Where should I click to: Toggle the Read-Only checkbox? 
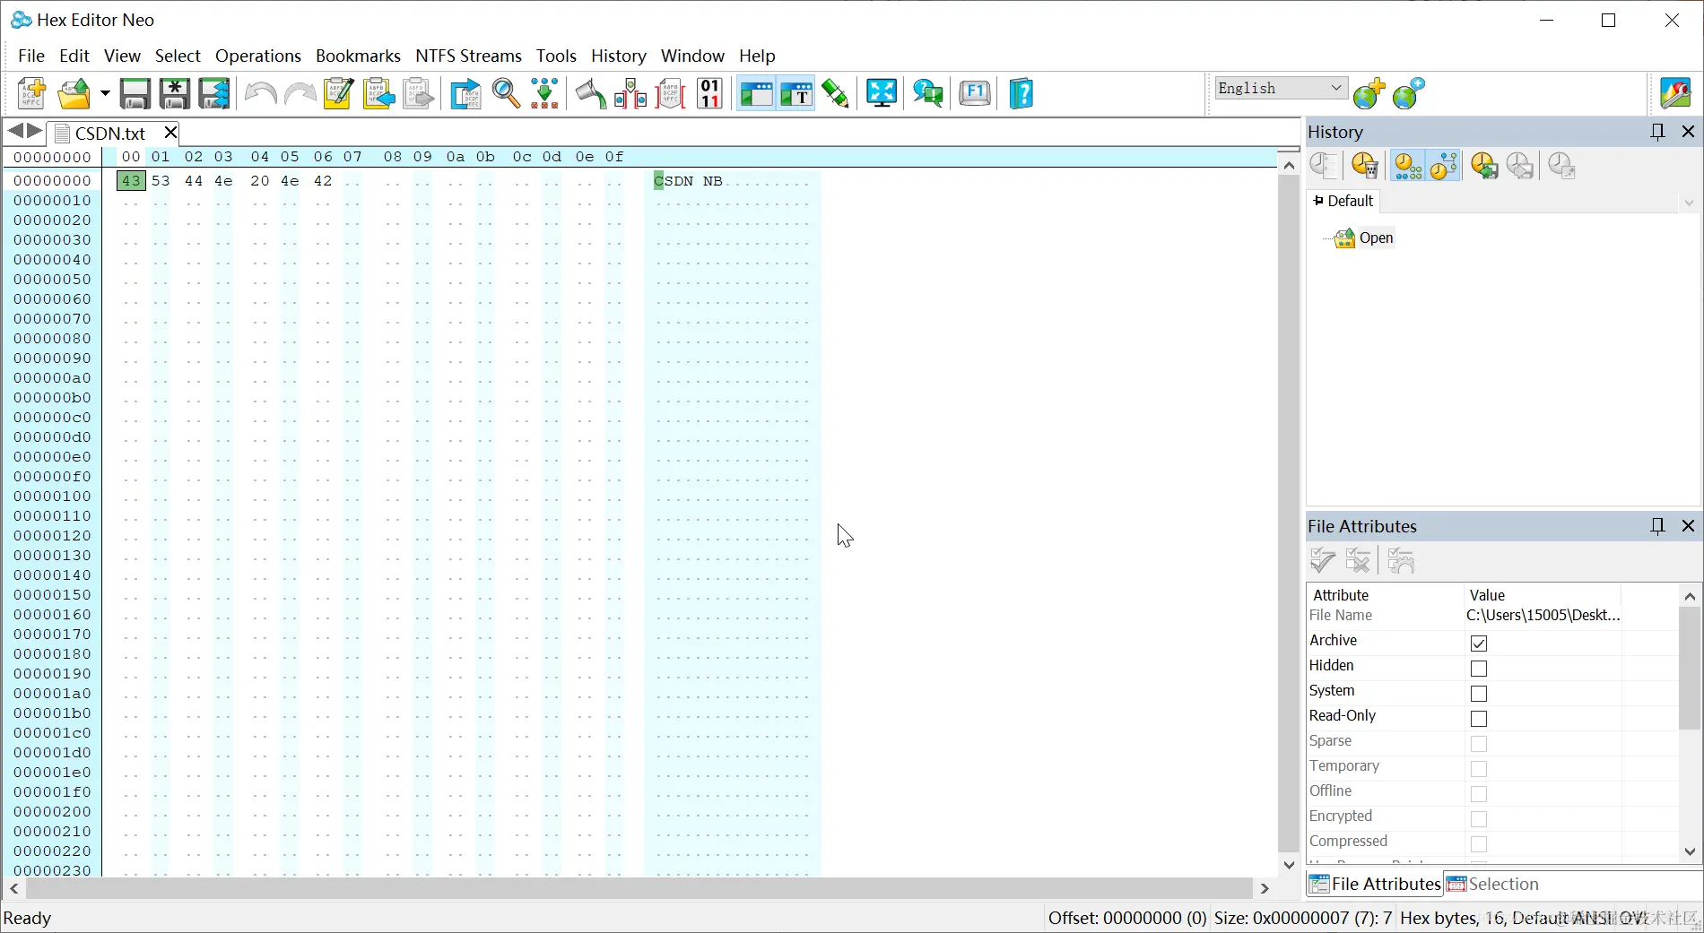click(1479, 719)
